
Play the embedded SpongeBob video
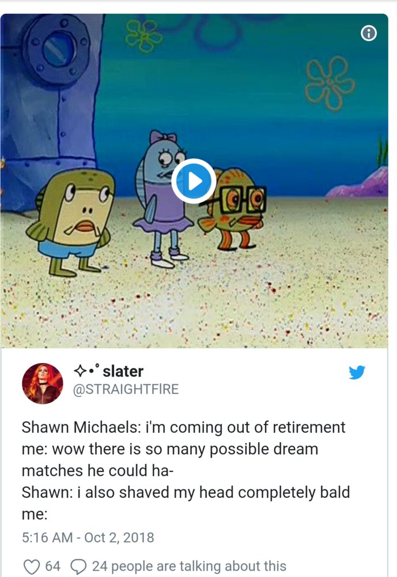[x=194, y=181]
